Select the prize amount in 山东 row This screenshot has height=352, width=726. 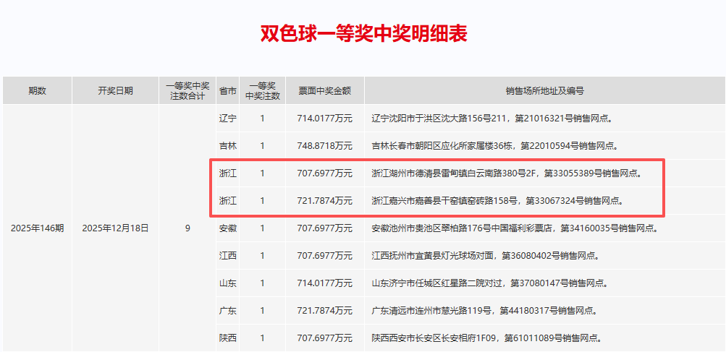tap(324, 283)
